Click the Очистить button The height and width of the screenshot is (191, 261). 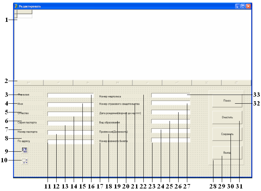[x=227, y=117]
